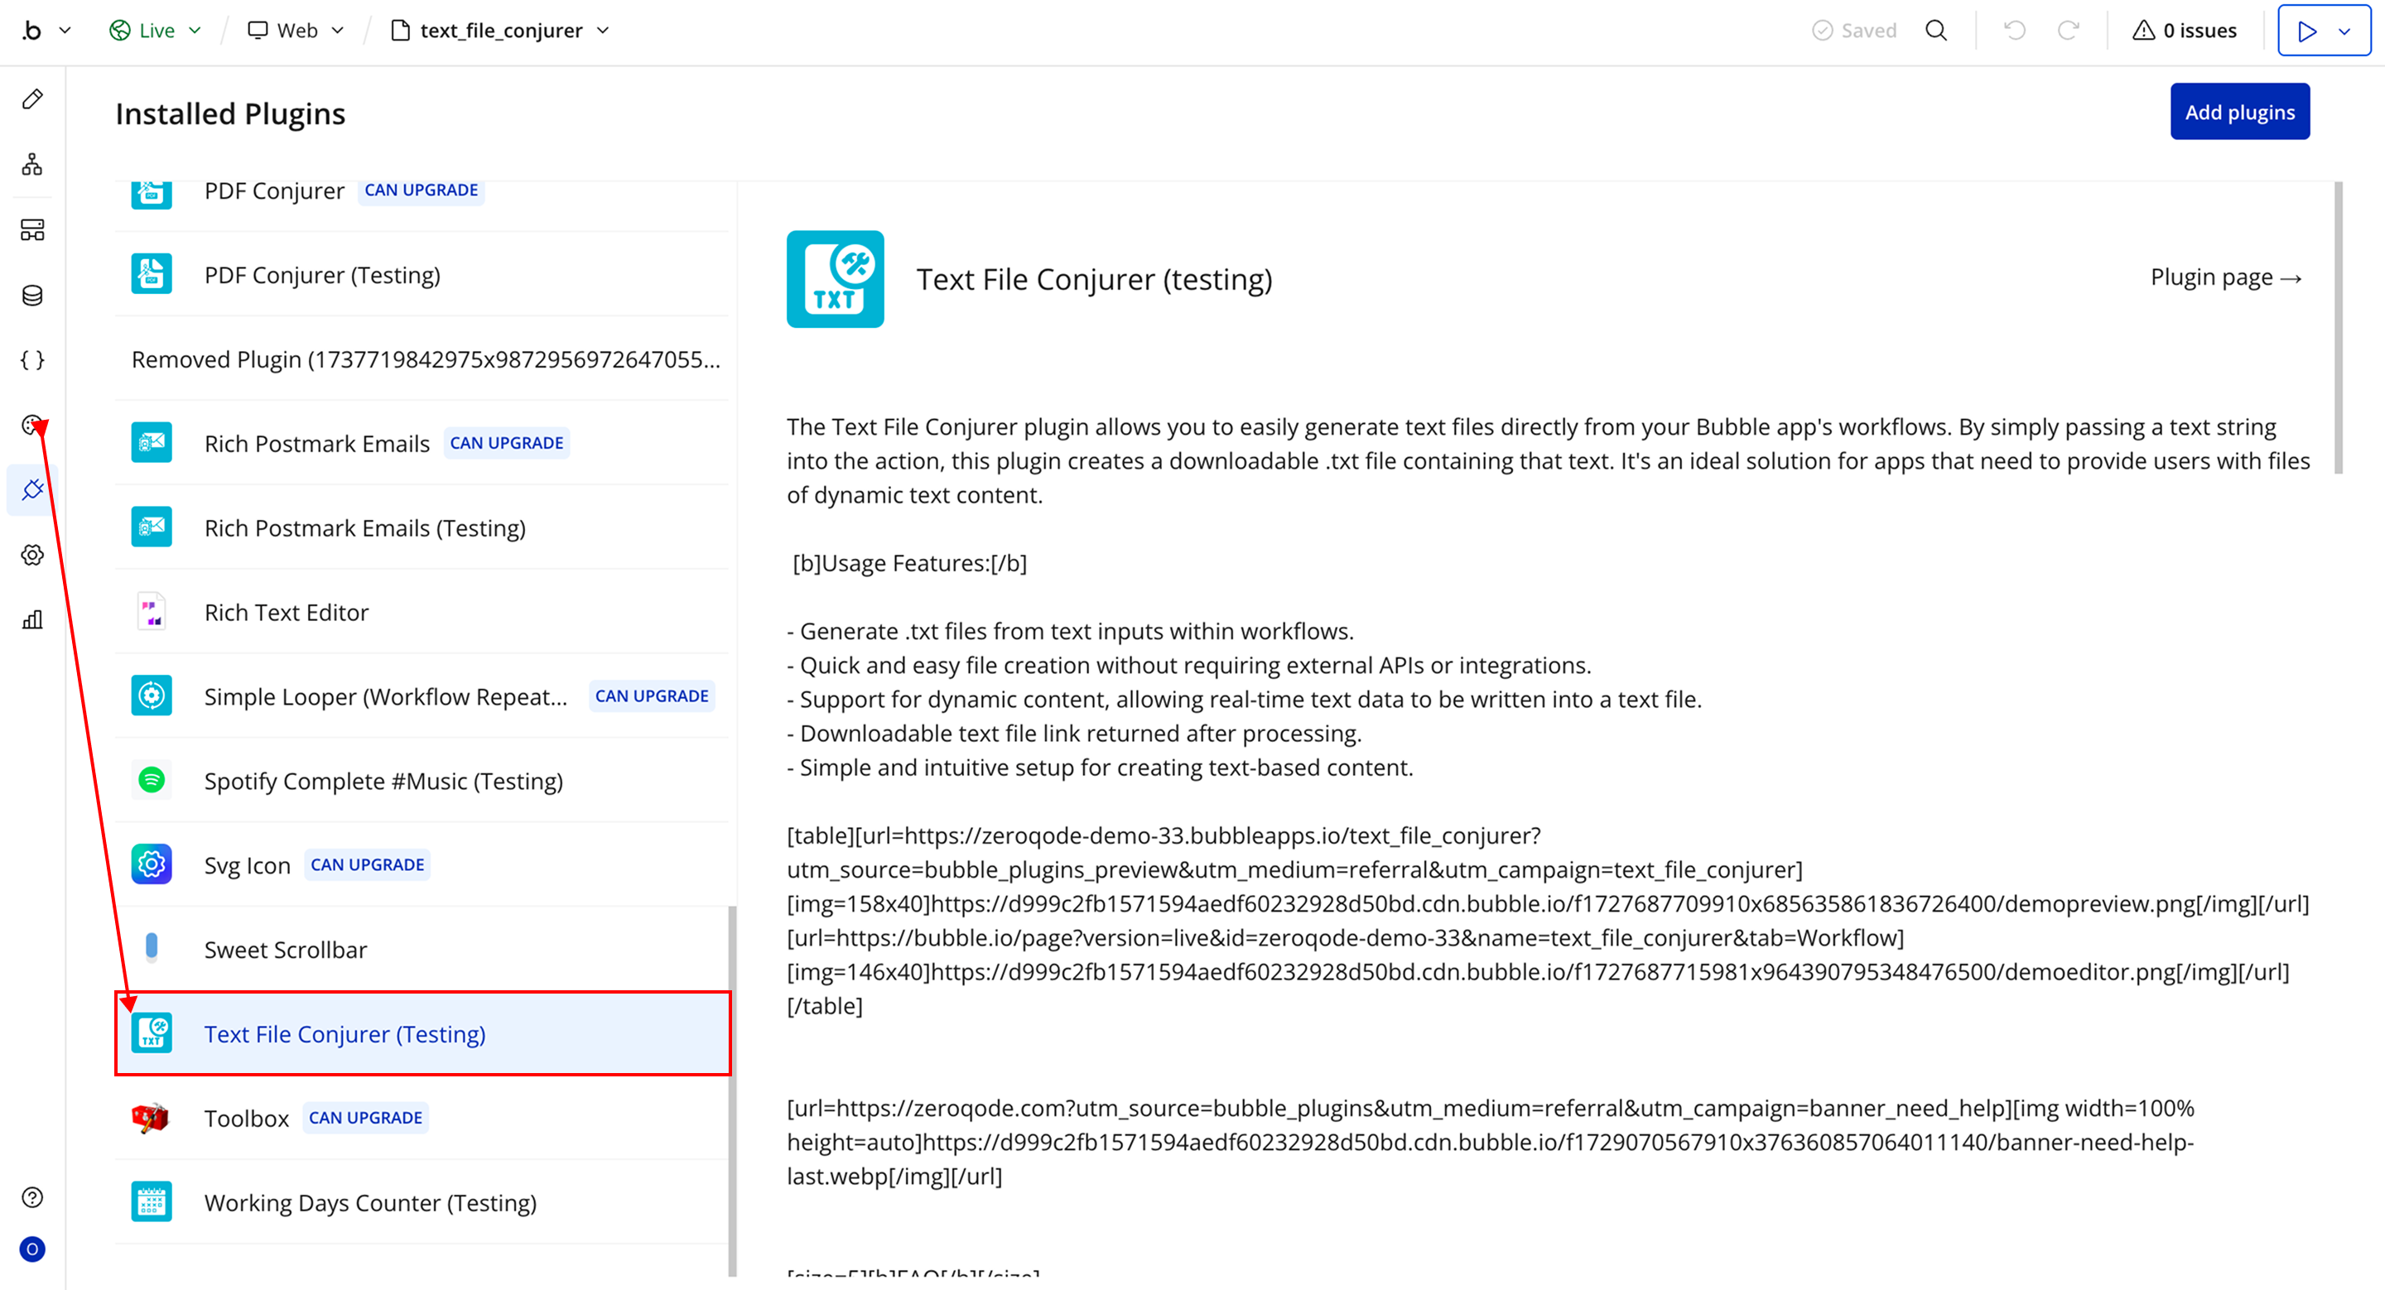Open the help question mark icon
Viewport: 2385px width, 1290px height.
pyautogui.click(x=32, y=1197)
